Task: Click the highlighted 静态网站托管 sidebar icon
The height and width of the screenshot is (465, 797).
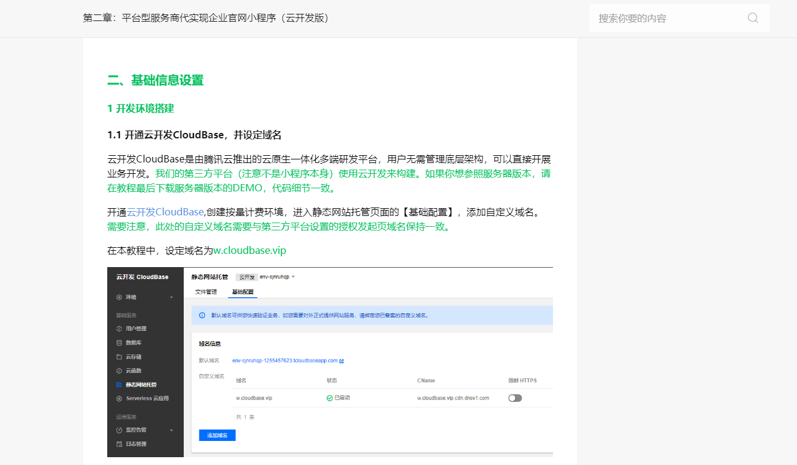Action: click(119, 384)
